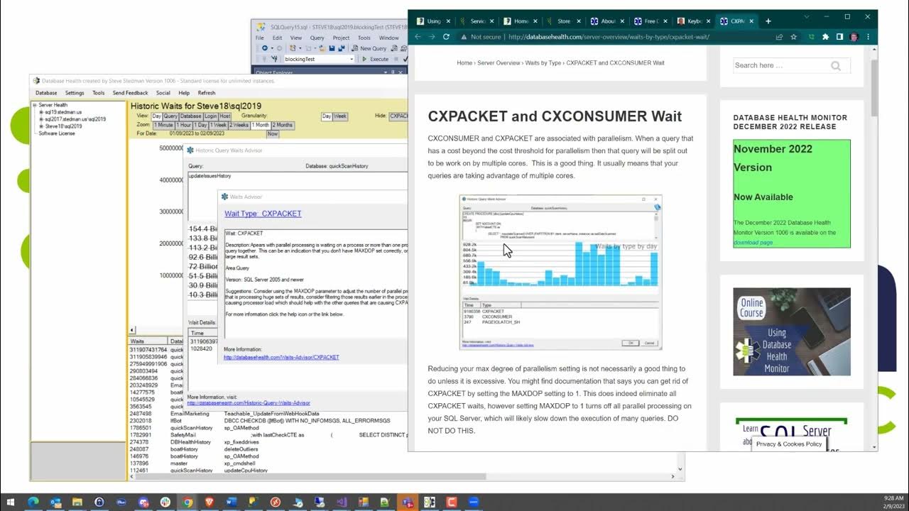Click the Waits by Type breadcrumb link
This screenshot has width=909, height=511.
point(543,63)
